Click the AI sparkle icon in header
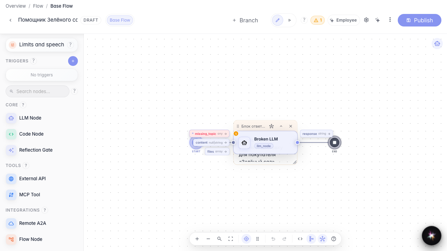Screen dimensions: 447x251 (x=378, y=20)
